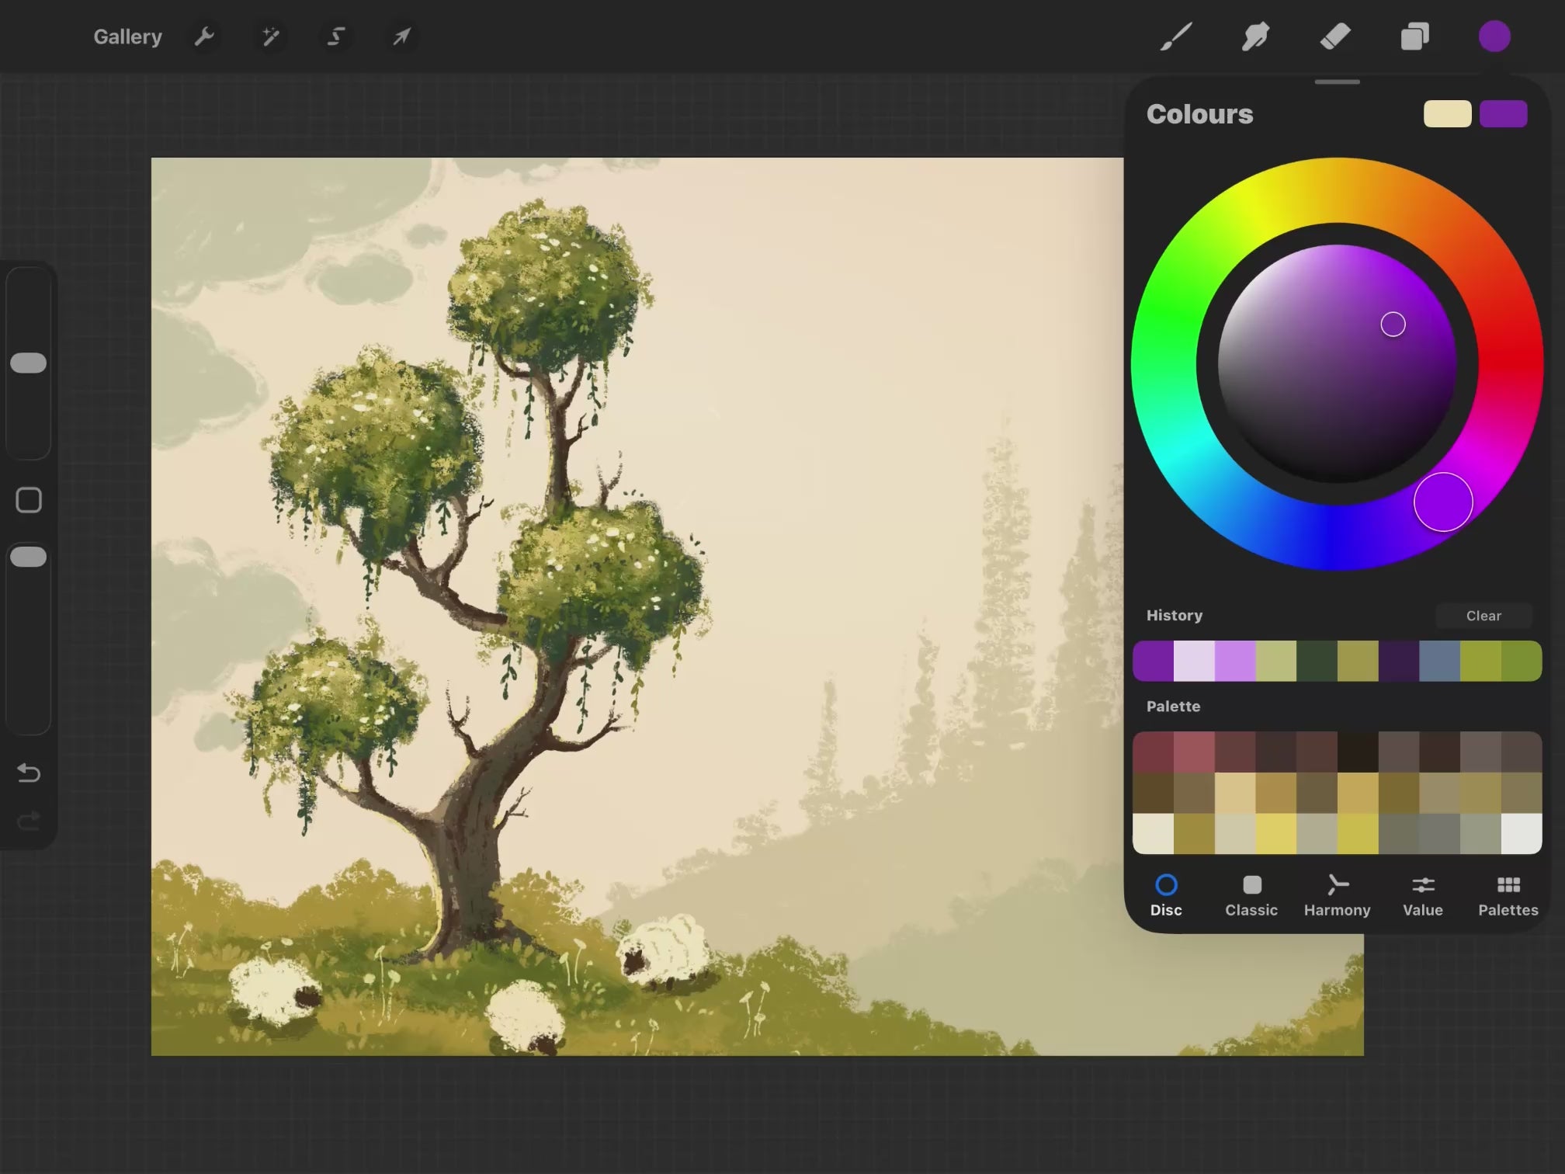The image size is (1565, 1174).
Task: Activate the Selection tool icon
Action: (335, 36)
